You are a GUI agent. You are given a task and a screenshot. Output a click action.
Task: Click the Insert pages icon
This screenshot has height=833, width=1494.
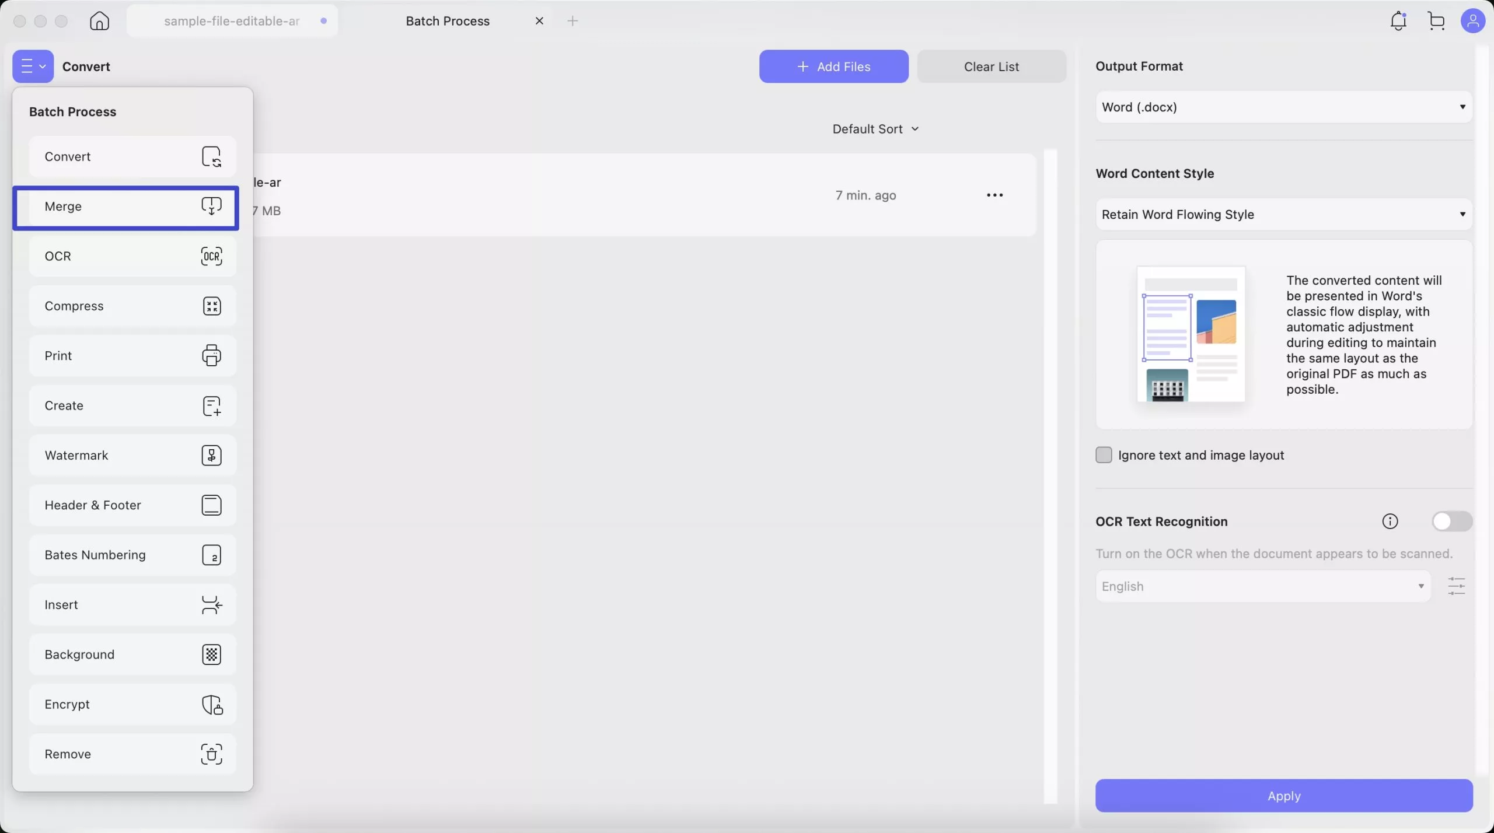[211, 605]
